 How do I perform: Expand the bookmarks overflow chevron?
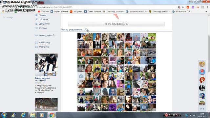(206, 11)
